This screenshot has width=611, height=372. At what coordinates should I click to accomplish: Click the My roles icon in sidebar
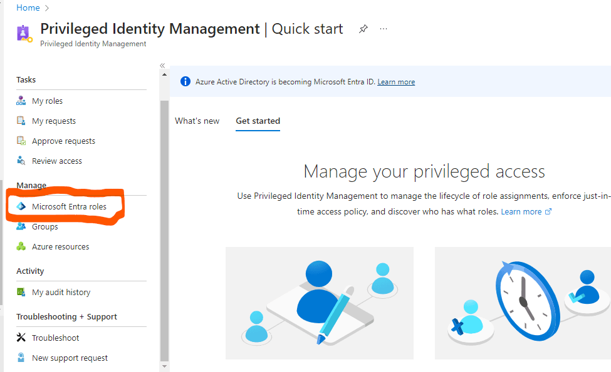point(21,101)
